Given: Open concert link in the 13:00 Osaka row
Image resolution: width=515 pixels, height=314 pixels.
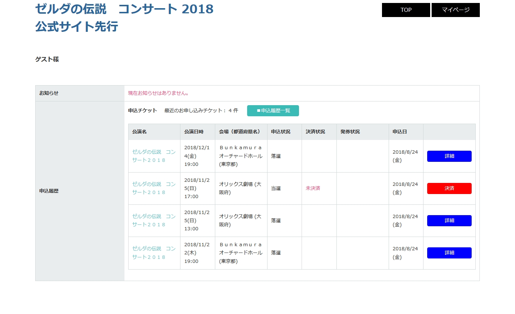Looking at the screenshot, I should [154, 220].
